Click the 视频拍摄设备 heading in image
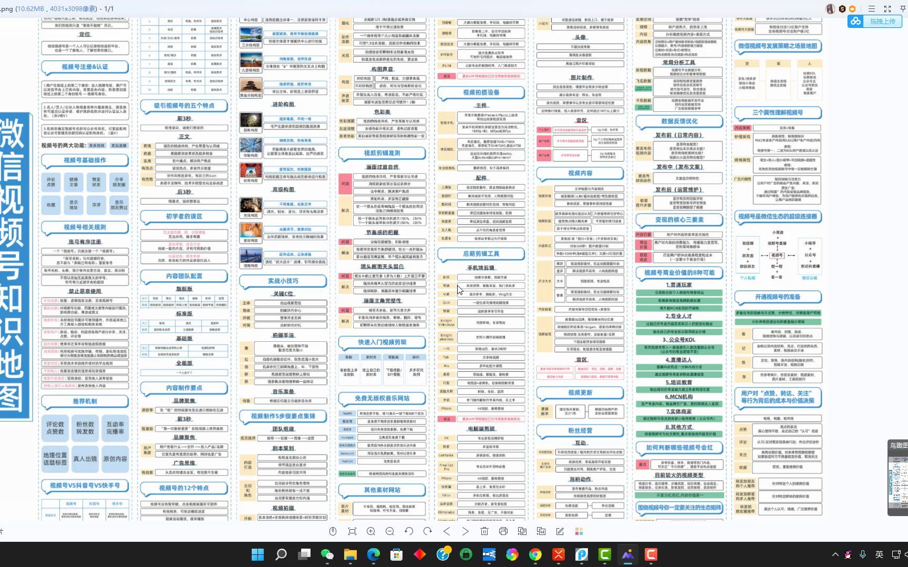Screen dimensions: 908x567 click(481, 92)
